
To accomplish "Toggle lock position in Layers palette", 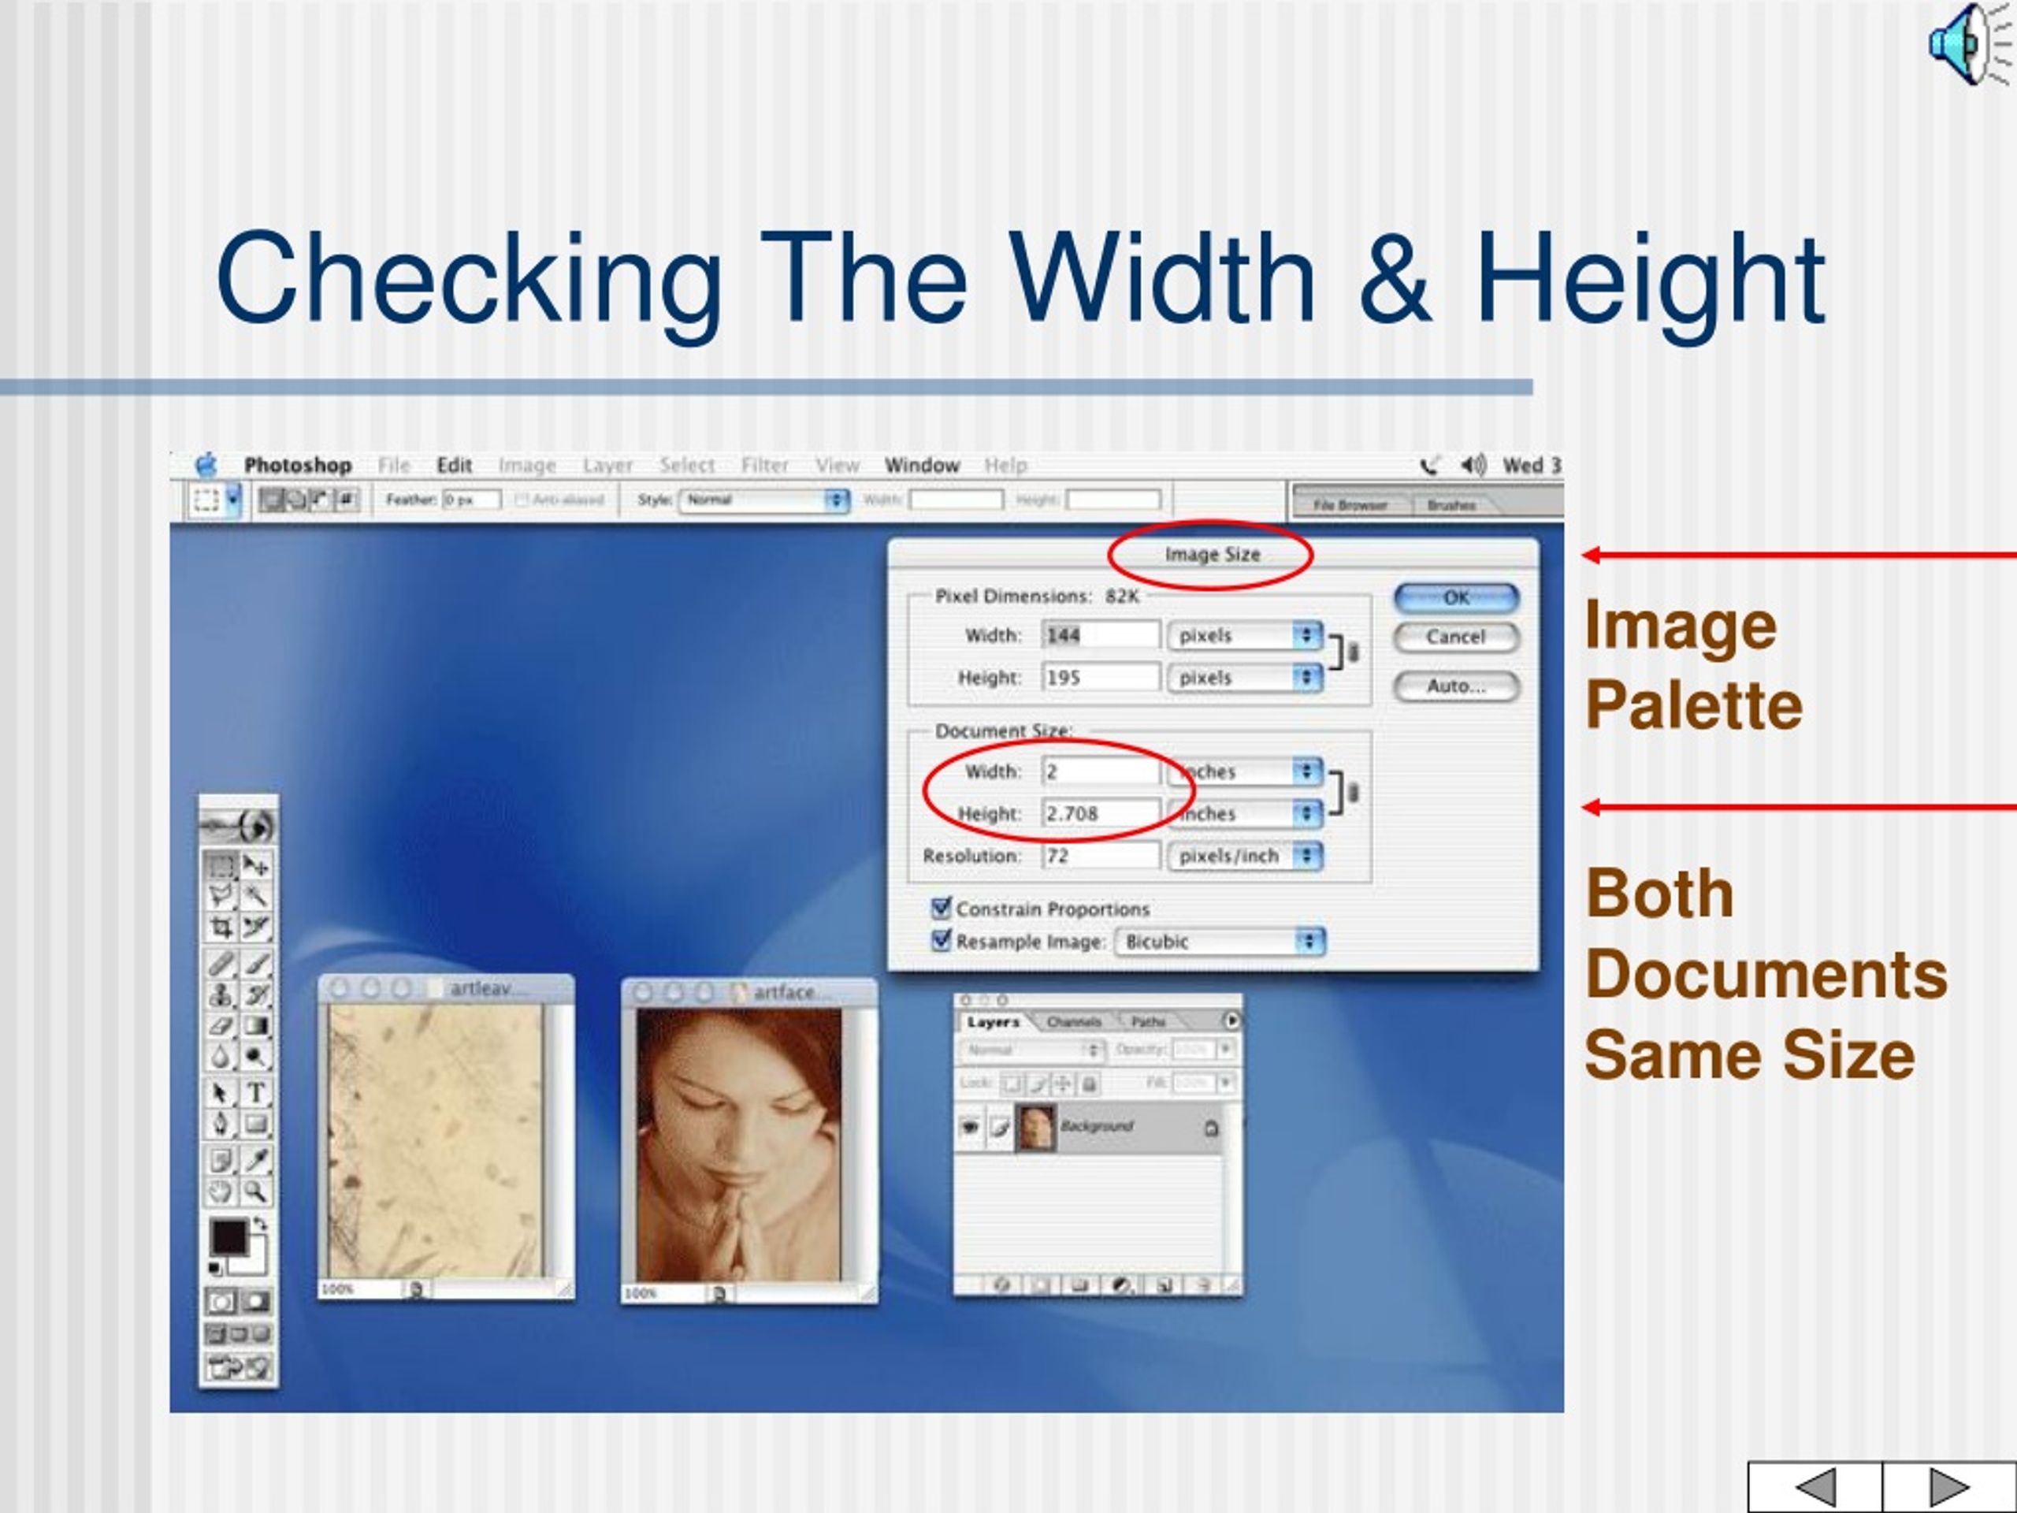I will coord(1064,1084).
